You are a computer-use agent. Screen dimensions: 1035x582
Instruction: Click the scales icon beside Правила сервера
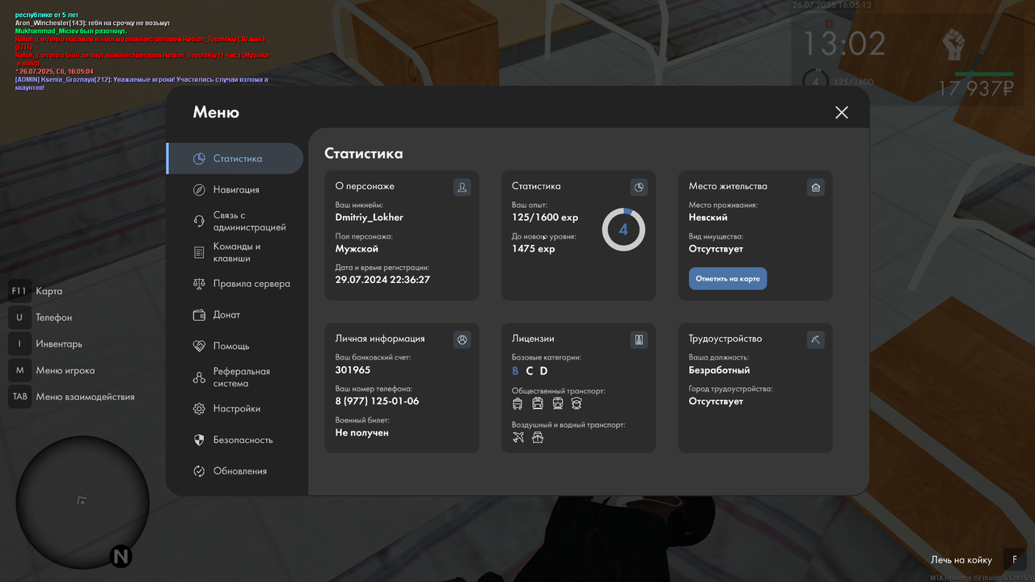click(199, 284)
